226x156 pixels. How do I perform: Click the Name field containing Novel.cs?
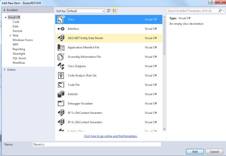coord(97,145)
